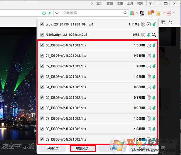This screenshot has width=181, height=155.
Task: Copy link icon for brds_20181130181958199.mp4
Action: tap(143, 24)
